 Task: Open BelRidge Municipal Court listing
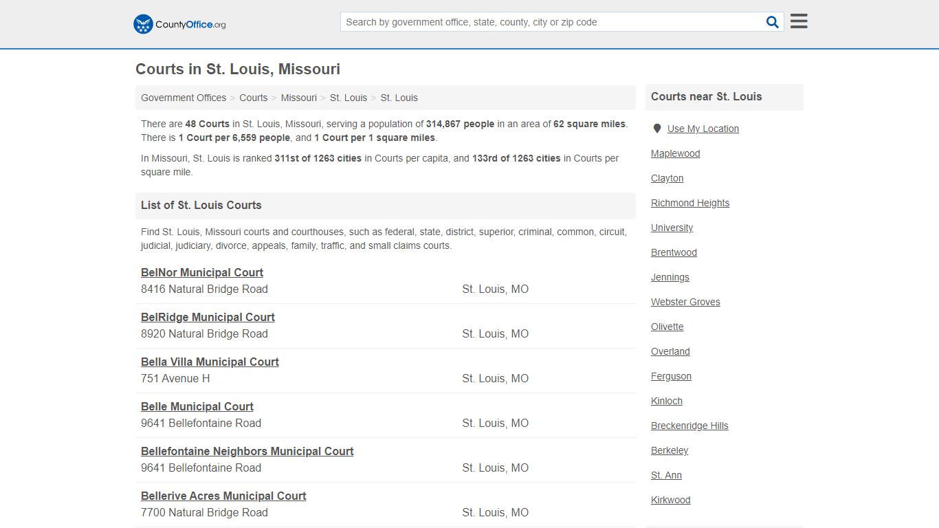[x=208, y=317]
